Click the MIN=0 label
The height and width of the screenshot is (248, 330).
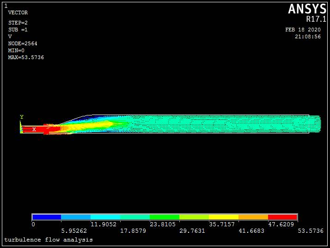tap(16, 50)
